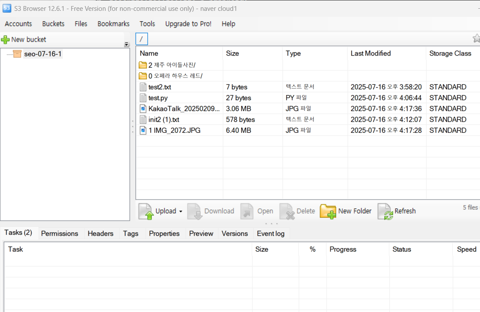This screenshot has width=480, height=312.
Task: Switch to the Headers tab
Action: click(x=101, y=233)
